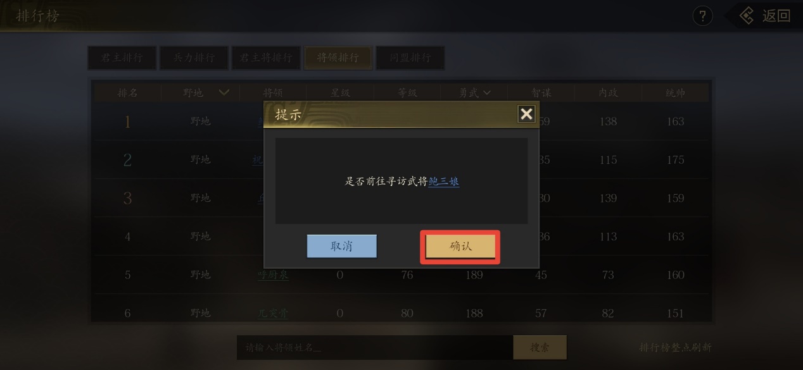Select the 将领排行 tab
The height and width of the screenshot is (370, 803).
pyautogui.click(x=338, y=58)
